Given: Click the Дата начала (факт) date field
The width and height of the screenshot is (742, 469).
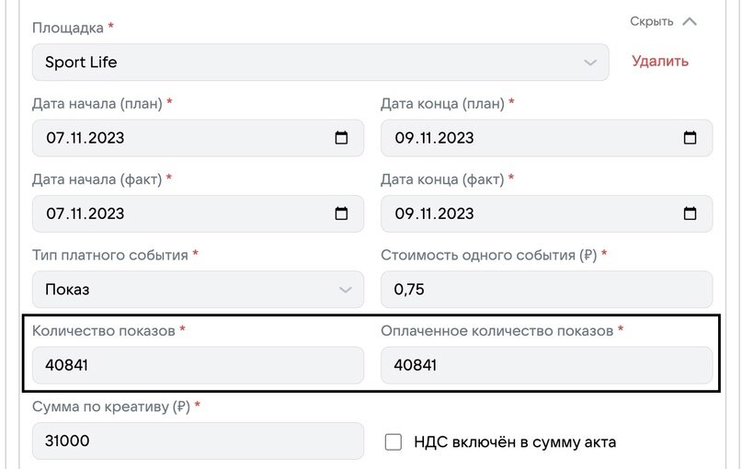Looking at the screenshot, I should pyautogui.click(x=179, y=213).
